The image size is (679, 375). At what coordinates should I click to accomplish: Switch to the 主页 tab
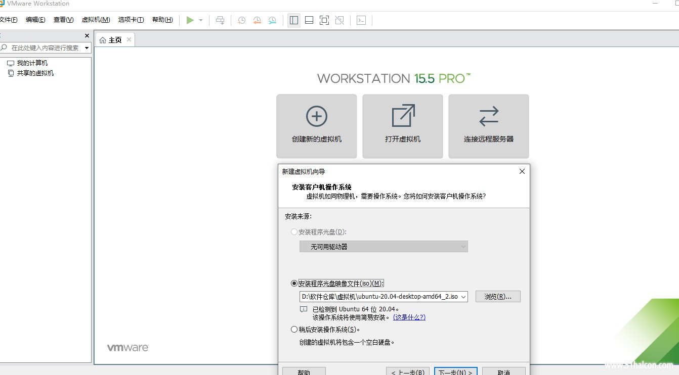click(x=115, y=40)
